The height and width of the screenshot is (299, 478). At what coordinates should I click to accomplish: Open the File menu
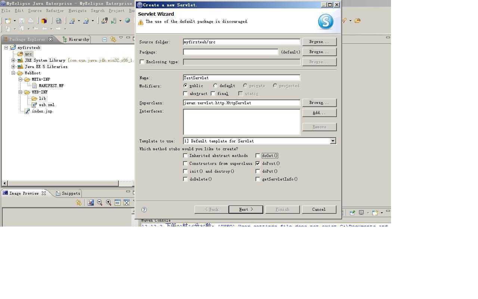tap(6, 10)
